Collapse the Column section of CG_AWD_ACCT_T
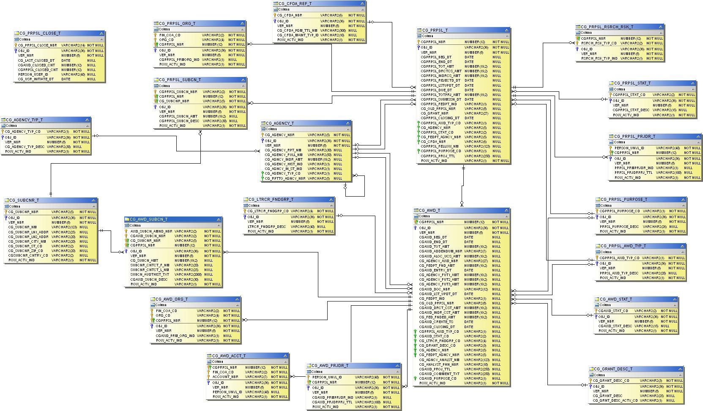 pyautogui.click(x=286, y=362)
